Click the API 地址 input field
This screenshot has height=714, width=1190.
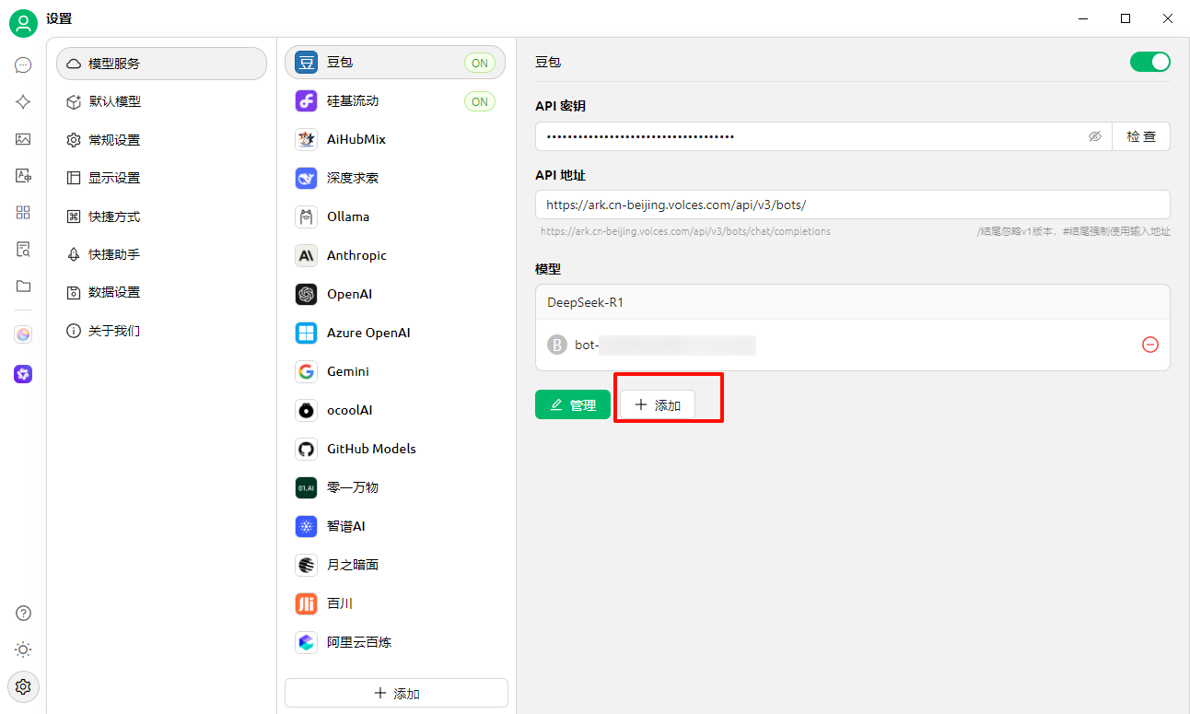[x=853, y=205]
